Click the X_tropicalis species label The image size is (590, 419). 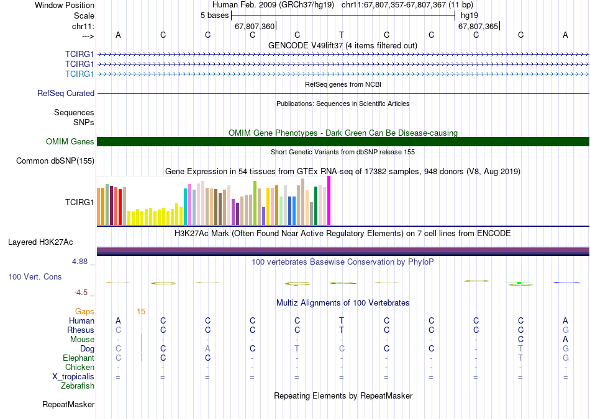point(73,377)
